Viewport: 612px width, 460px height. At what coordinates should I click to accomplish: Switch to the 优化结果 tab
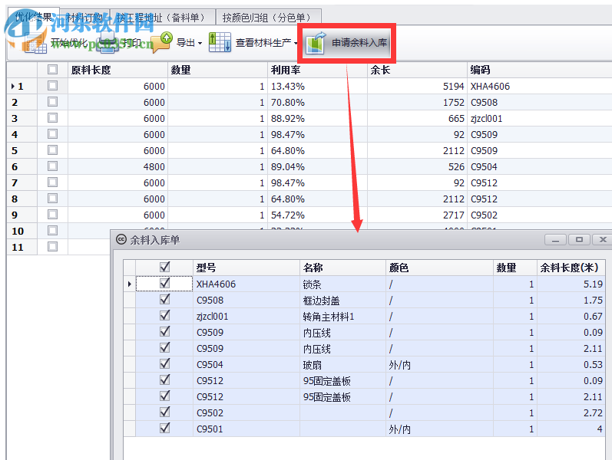pyautogui.click(x=34, y=17)
